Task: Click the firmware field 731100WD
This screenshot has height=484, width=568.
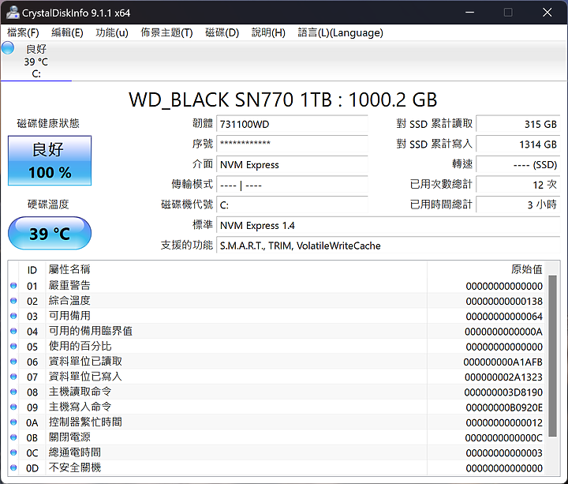Action: tap(292, 124)
